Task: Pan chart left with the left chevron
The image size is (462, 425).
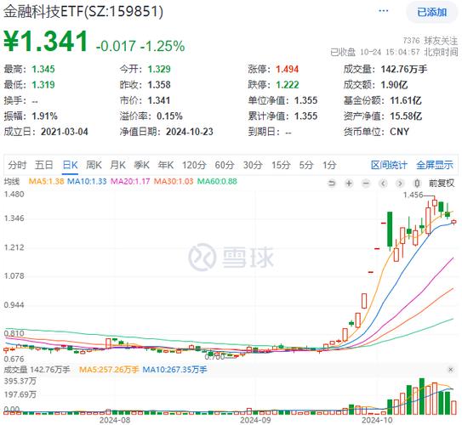Action: [x=383, y=184]
